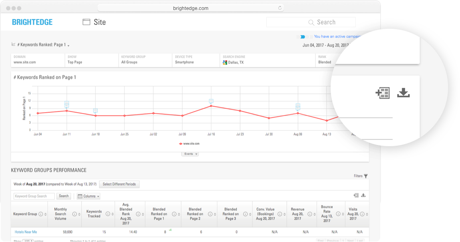Open the Device Type Smartphone filter
Screen dimensions: 460x242
[196, 60]
